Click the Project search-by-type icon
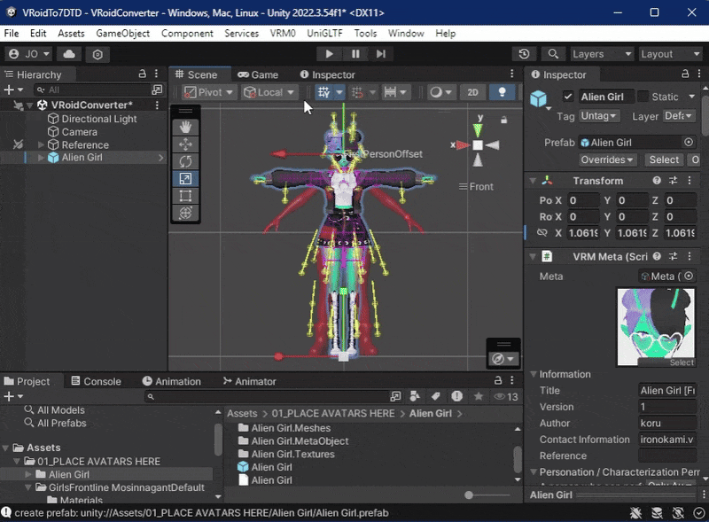Image resolution: width=709 pixels, height=522 pixels. (415, 396)
